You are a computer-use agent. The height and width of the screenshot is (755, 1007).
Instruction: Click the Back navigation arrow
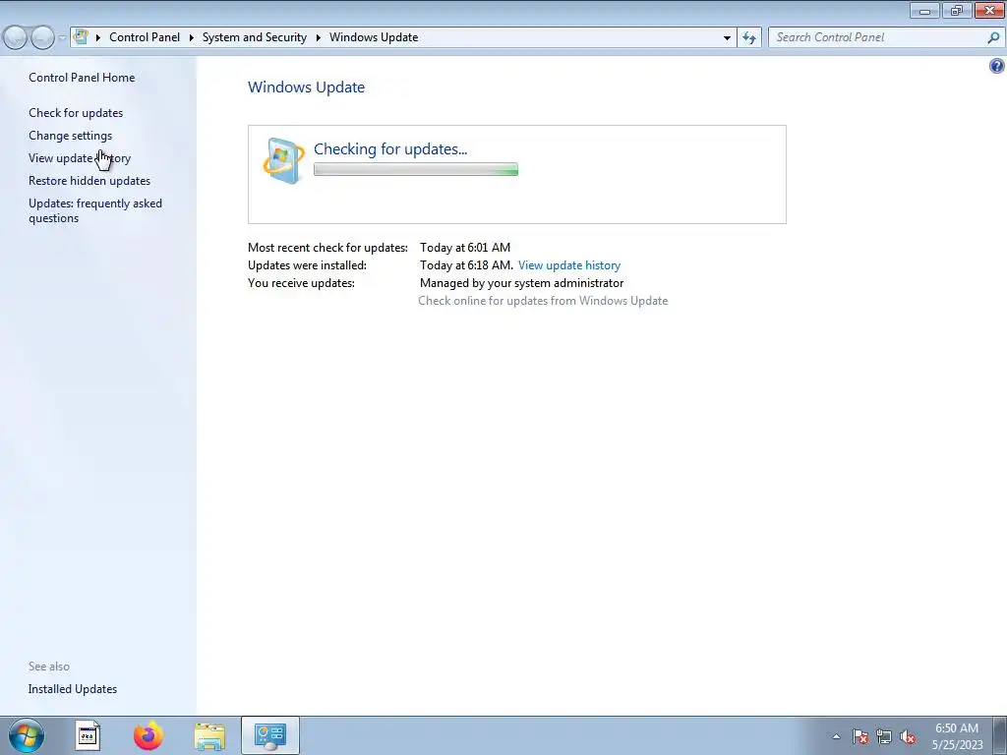(x=15, y=38)
